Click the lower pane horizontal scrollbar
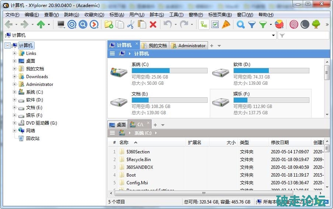Screen dimensions: 333x209 204,193
